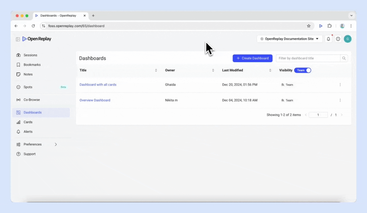
Task: Open the Dashboard with all cards link
Action: tap(98, 85)
